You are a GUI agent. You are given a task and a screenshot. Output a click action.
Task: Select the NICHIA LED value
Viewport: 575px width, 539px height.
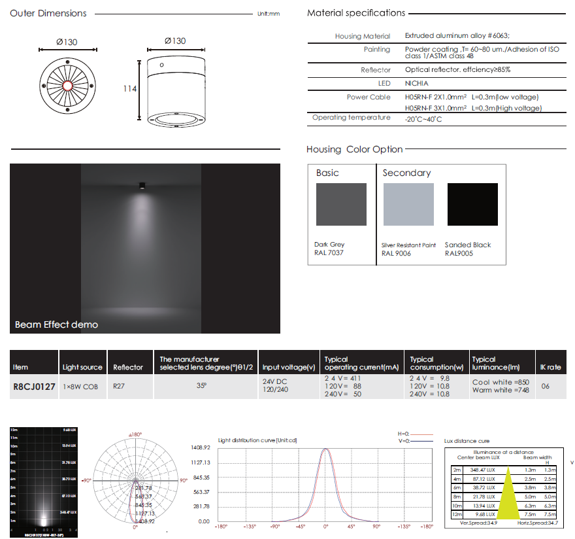point(416,84)
